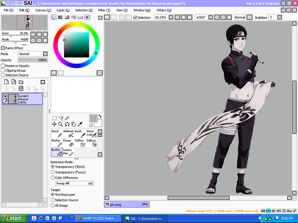Select Transparency (Fuzzy) detection mode
This screenshot has width=298, height=223.
[53, 172]
